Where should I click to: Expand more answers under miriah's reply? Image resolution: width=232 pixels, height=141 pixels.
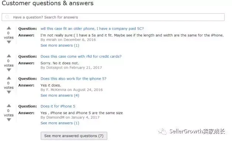click(x=60, y=46)
